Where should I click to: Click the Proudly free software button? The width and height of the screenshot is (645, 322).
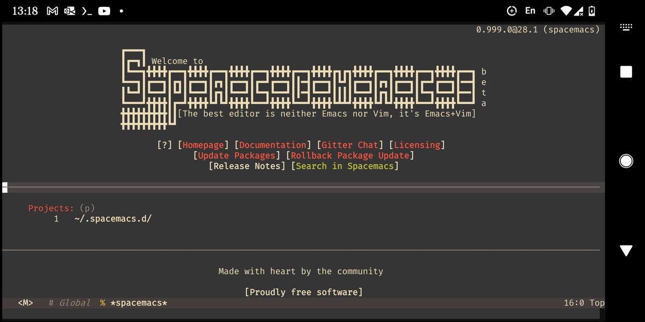coord(304,292)
